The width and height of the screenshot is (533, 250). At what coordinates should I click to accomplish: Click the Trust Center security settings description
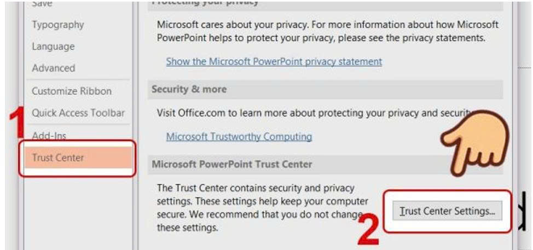click(263, 208)
